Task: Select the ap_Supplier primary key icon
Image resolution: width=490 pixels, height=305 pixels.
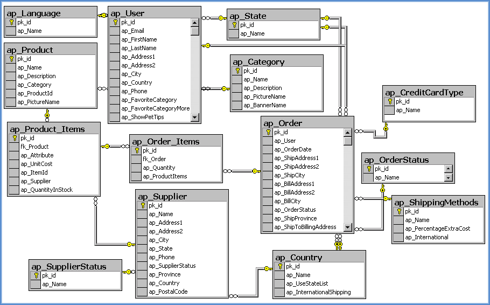Action: point(143,205)
